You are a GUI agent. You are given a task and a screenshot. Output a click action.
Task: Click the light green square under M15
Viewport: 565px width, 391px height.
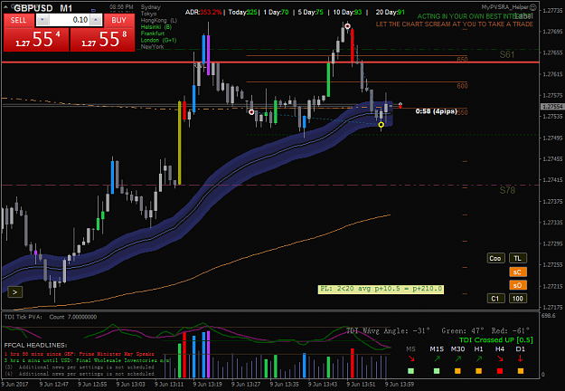tap(437, 371)
